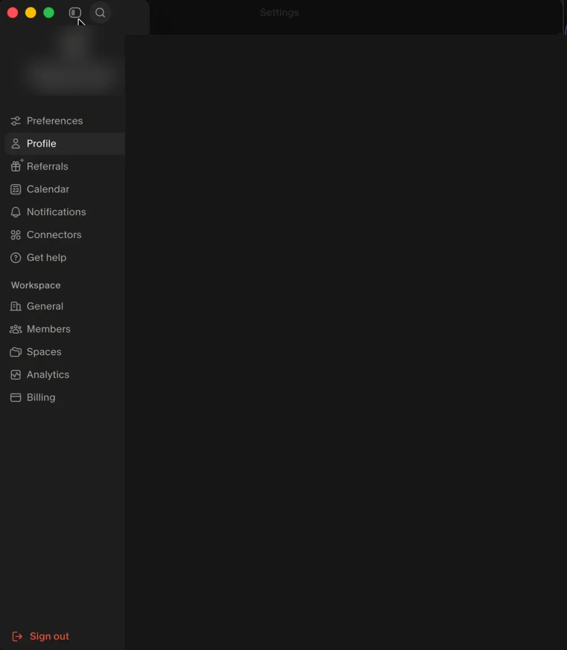567x650 pixels.
Task: Go to the Referrals section
Action: (65, 167)
